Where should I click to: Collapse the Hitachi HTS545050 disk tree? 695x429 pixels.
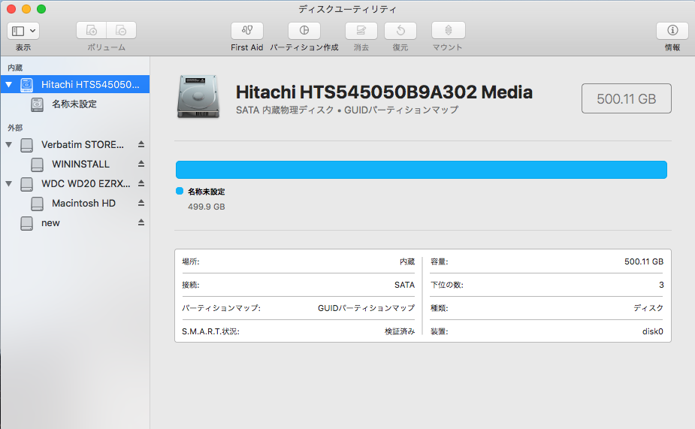9,85
